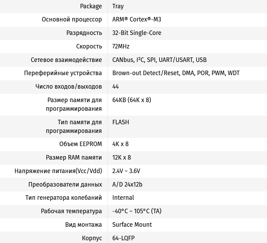
Task: Click the 'Объем EEPROM' label
Action: point(81,144)
